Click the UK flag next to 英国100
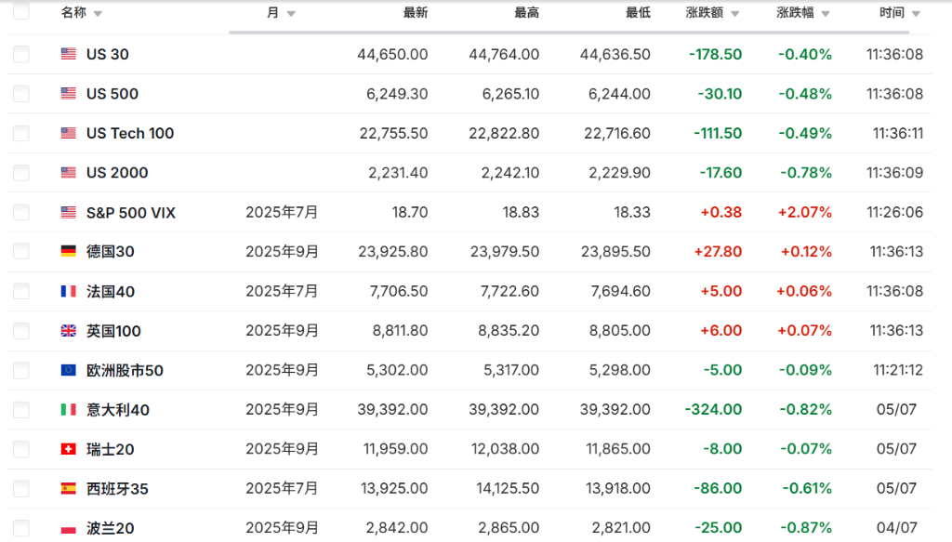The width and height of the screenshot is (952, 542). 67,330
